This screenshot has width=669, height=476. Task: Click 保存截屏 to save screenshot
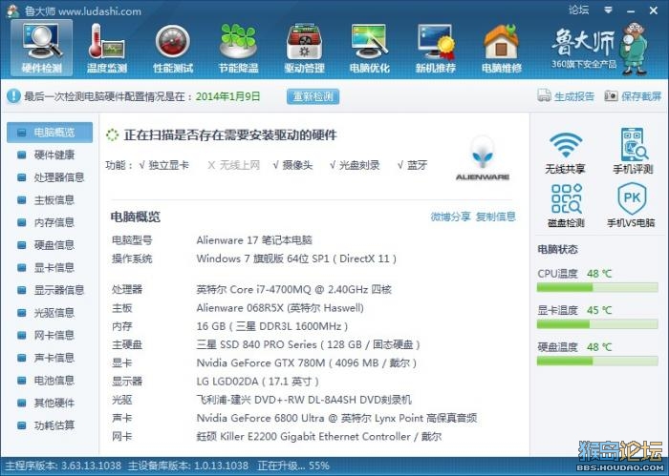click(633, 96)
